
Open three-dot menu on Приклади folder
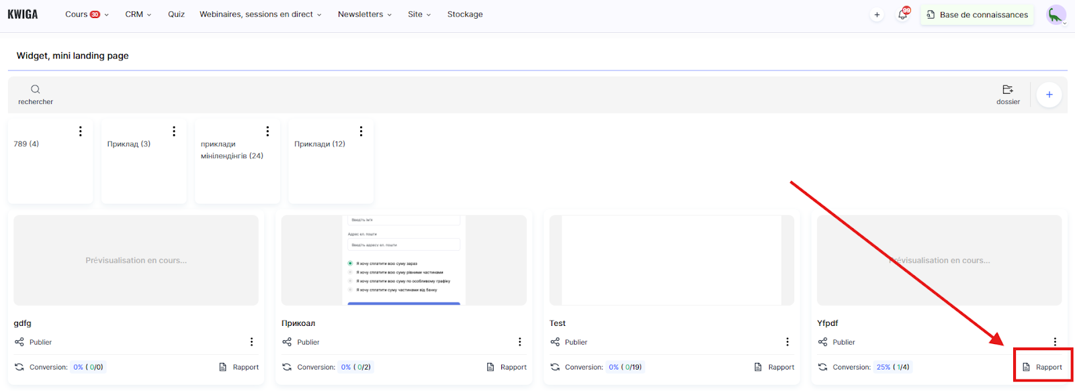(x=361, y=131)
